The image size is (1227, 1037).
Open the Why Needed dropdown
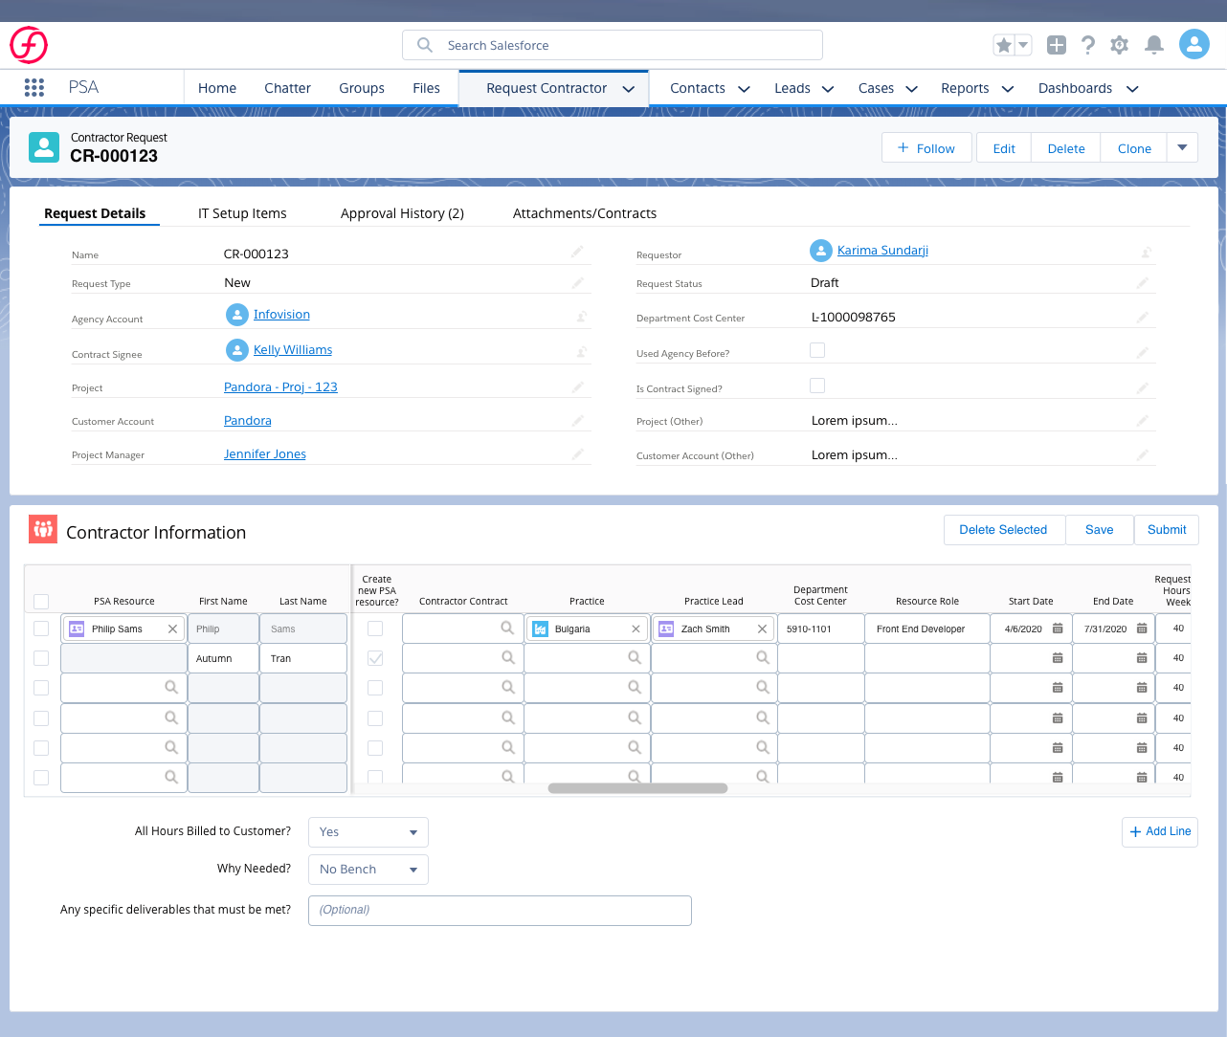coord(368,870)
